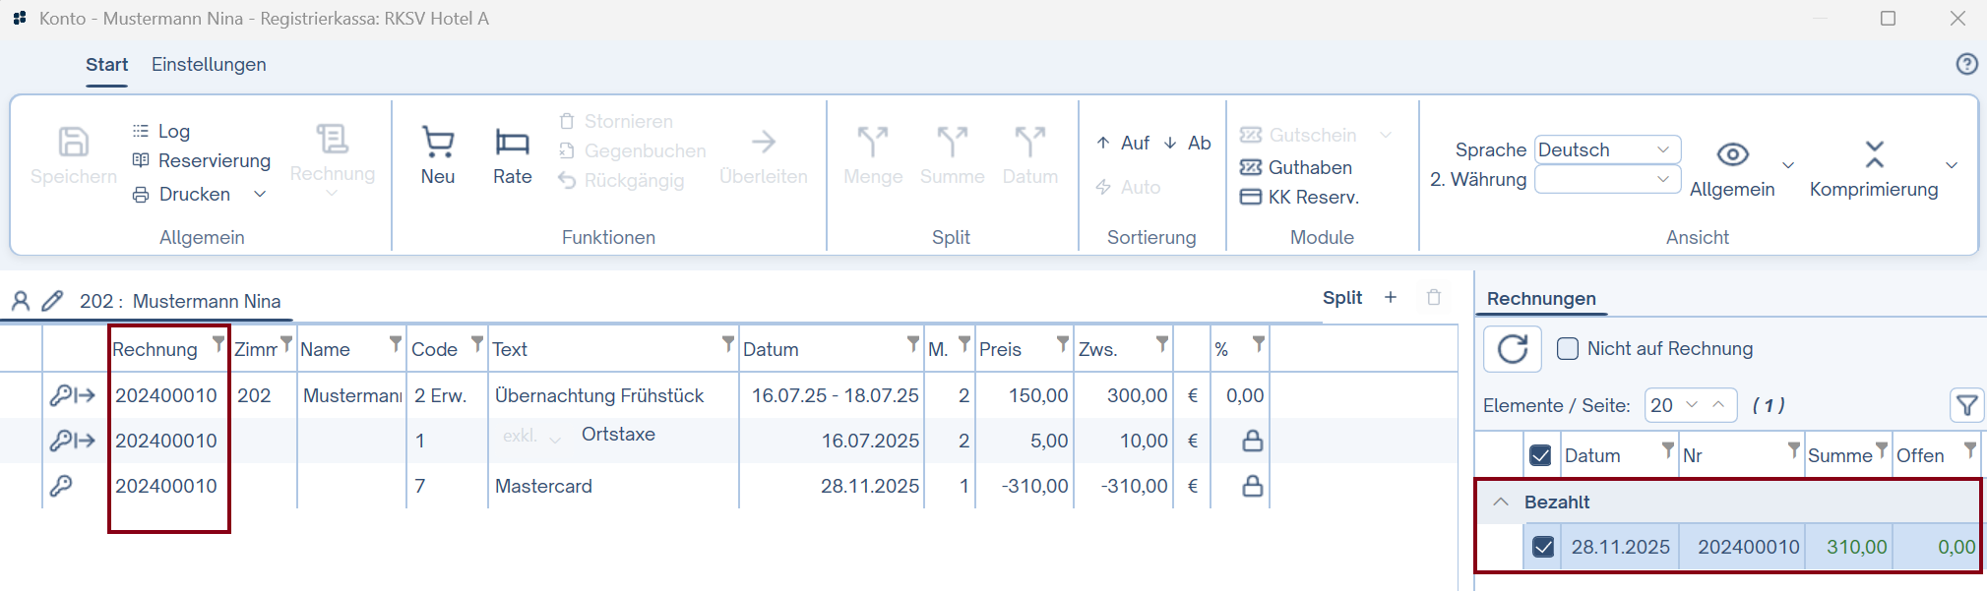The height and width of the screenshot is (591, 1987).
Task: Click the Rate bed icon
Action: point(512,144)
